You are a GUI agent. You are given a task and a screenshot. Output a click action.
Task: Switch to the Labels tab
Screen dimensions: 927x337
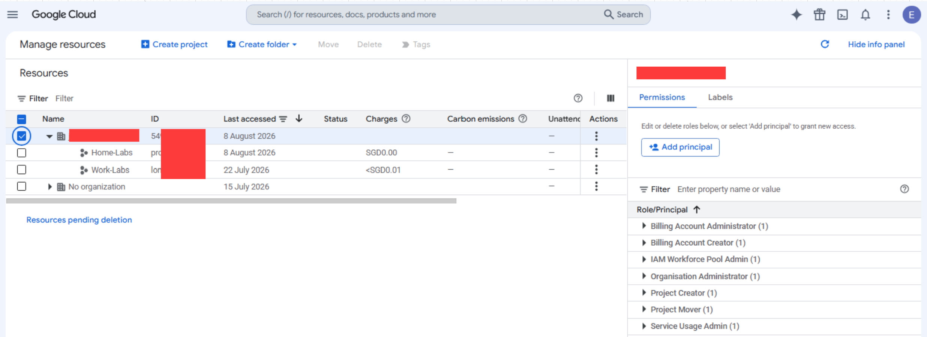pos(720,97)
